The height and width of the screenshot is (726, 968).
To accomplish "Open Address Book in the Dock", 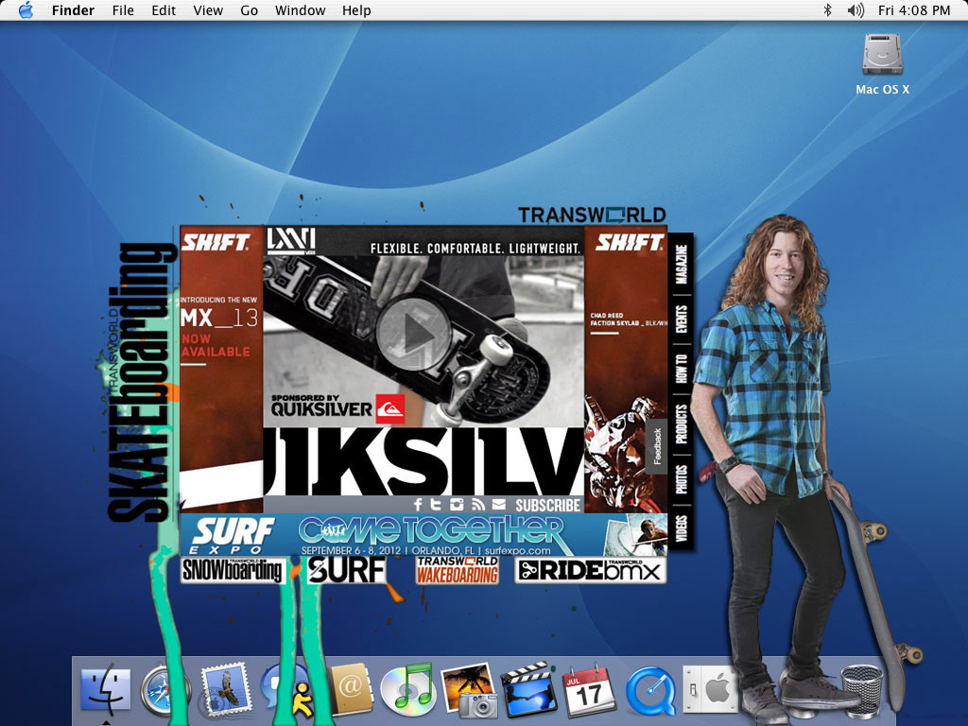I will click(x=352, y=688).
